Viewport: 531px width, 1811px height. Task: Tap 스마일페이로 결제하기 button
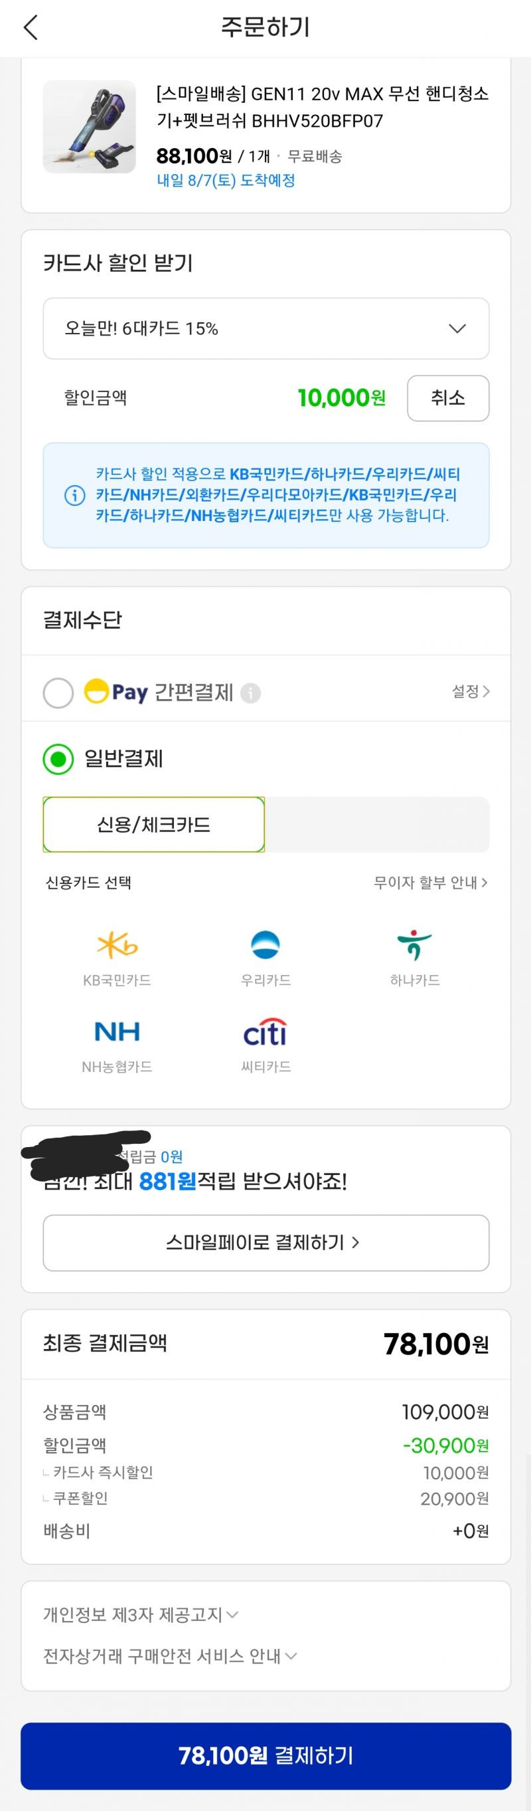point(265,1243)
